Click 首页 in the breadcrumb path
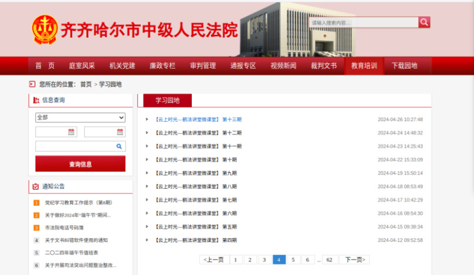This screenshot has height=275, width=474. (86, 85)
